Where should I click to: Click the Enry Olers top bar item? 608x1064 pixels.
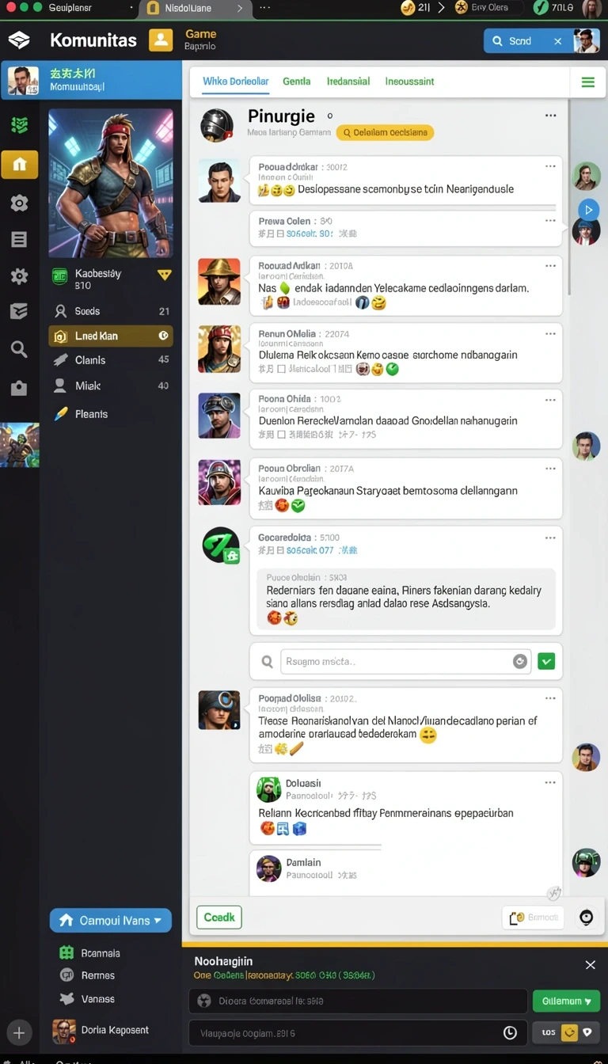pos(488,8)
